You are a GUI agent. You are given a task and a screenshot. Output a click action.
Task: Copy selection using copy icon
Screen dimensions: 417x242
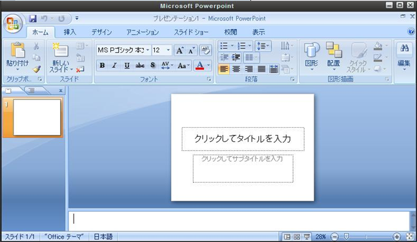coord(36,57)
